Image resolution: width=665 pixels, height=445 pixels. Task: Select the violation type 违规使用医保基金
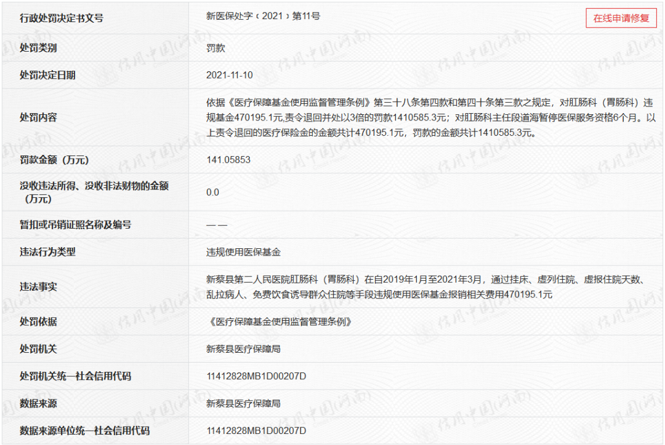click(x=243, y=252)
